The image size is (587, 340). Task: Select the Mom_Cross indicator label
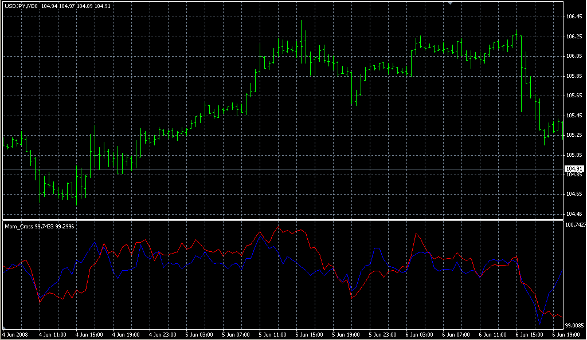click(19, 227)
